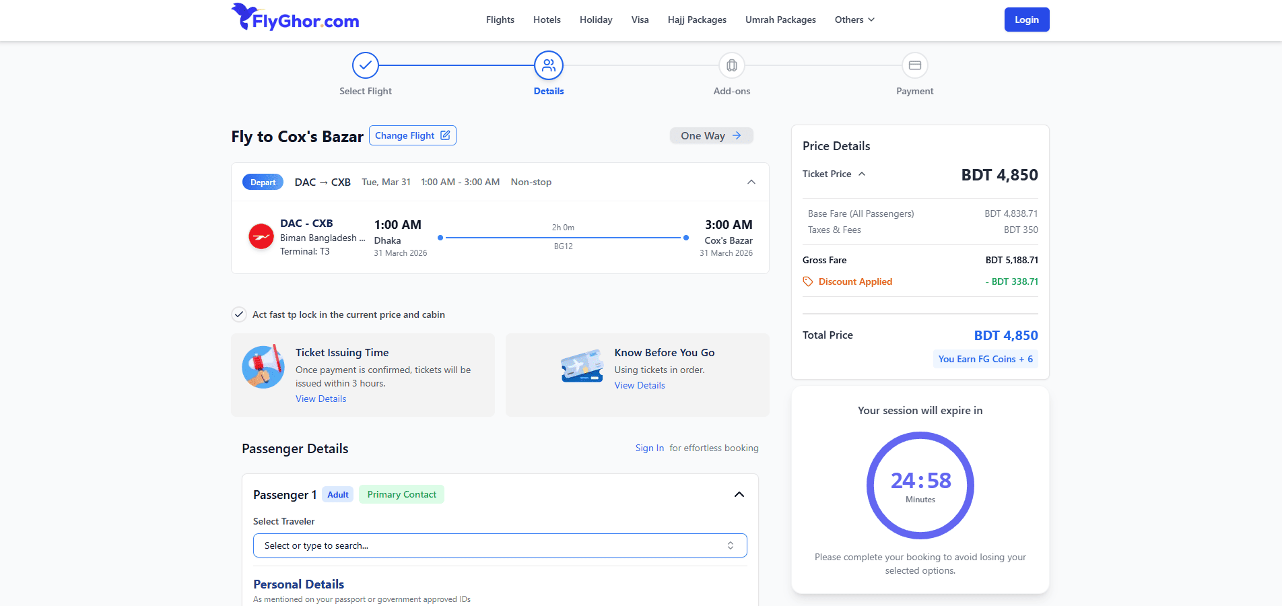The height and width of the screenshot is (606, 1282).
Task: Click the You Earn FG Coins badge
Action: click(986, 359)
